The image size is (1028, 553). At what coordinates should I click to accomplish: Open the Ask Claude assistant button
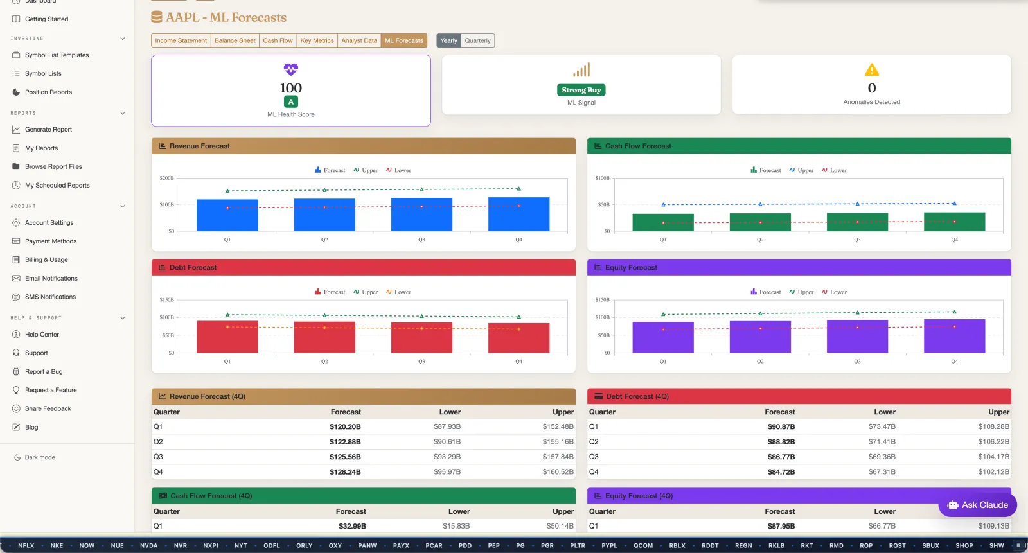[x=977, y=505]
